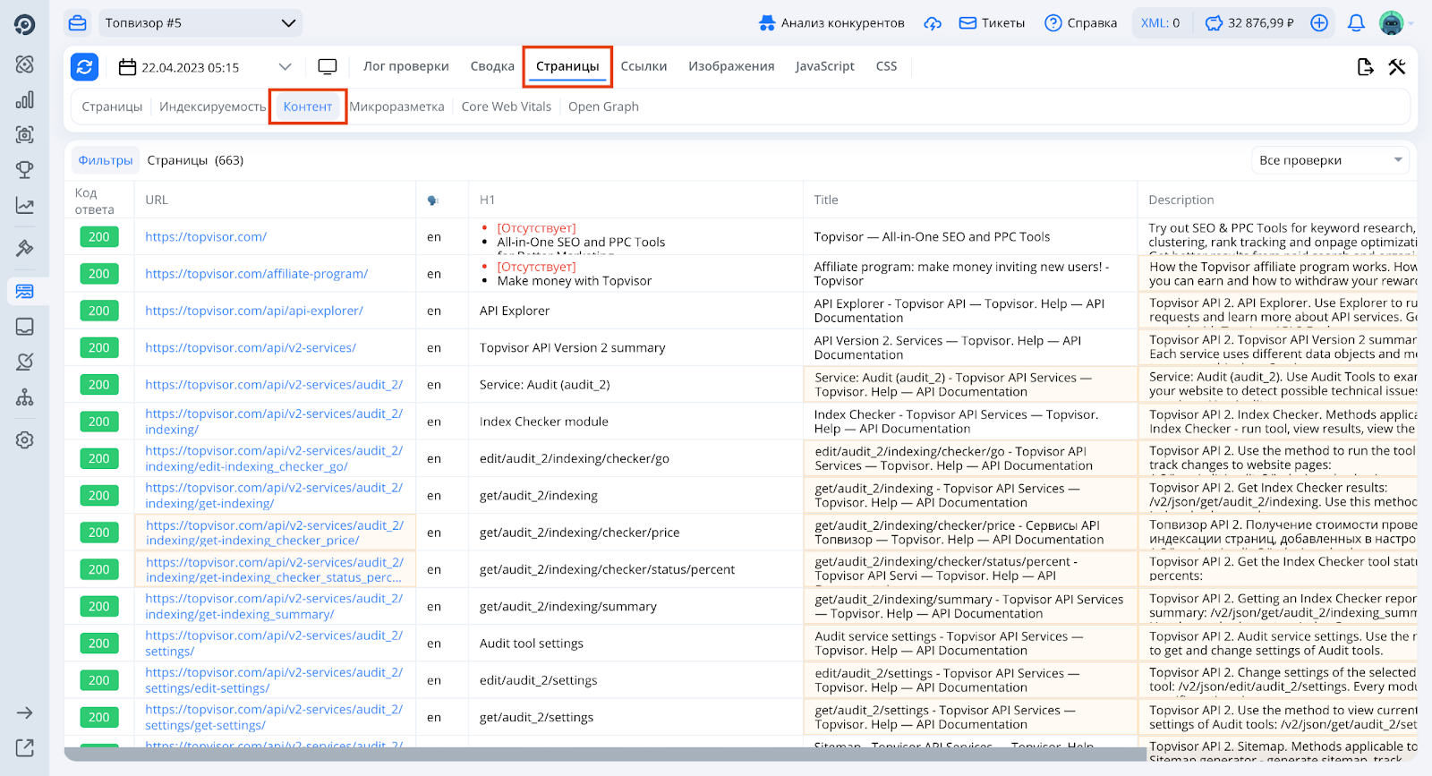Open the api/v2-services/ URL link
Image resolution: width=1432 pixels, height=776 pixels.
coord(251,347)
